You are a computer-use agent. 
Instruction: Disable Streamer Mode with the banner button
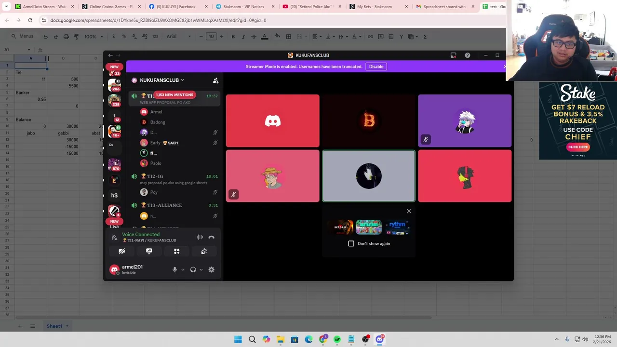376,67
